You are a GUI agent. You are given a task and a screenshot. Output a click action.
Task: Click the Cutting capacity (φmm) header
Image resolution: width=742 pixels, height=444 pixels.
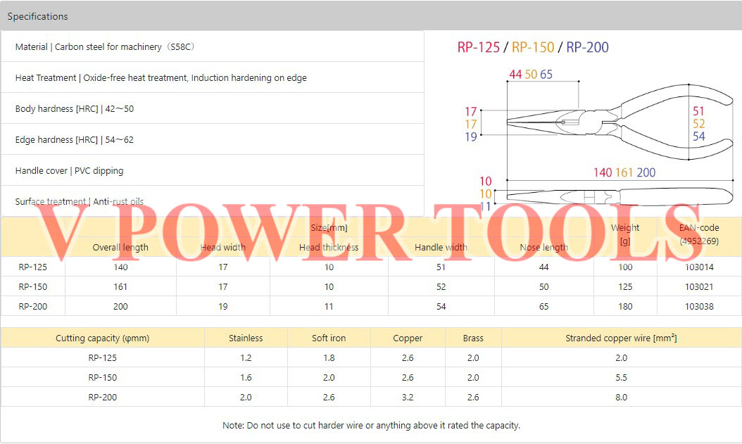[103, 338]
